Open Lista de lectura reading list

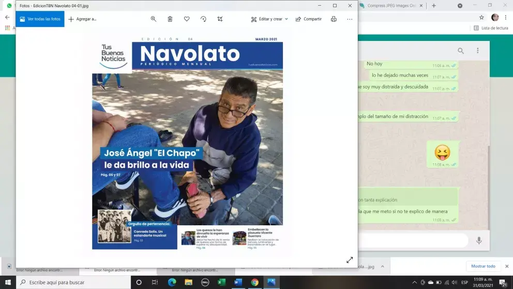(491, 28)
